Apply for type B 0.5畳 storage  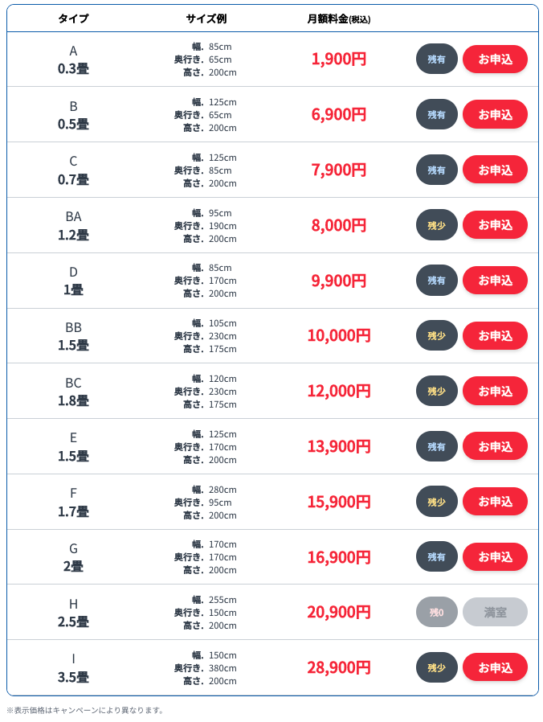pyautogui.click(x=495, y=115)
